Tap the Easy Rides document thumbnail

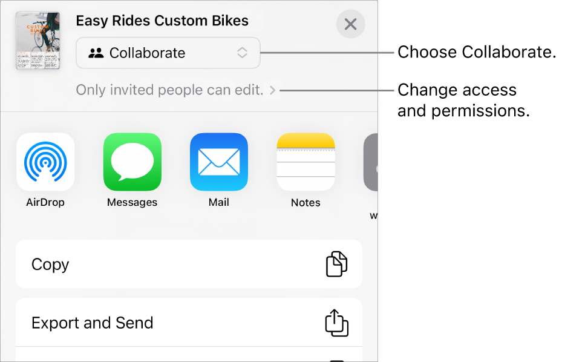pos(38,41)
